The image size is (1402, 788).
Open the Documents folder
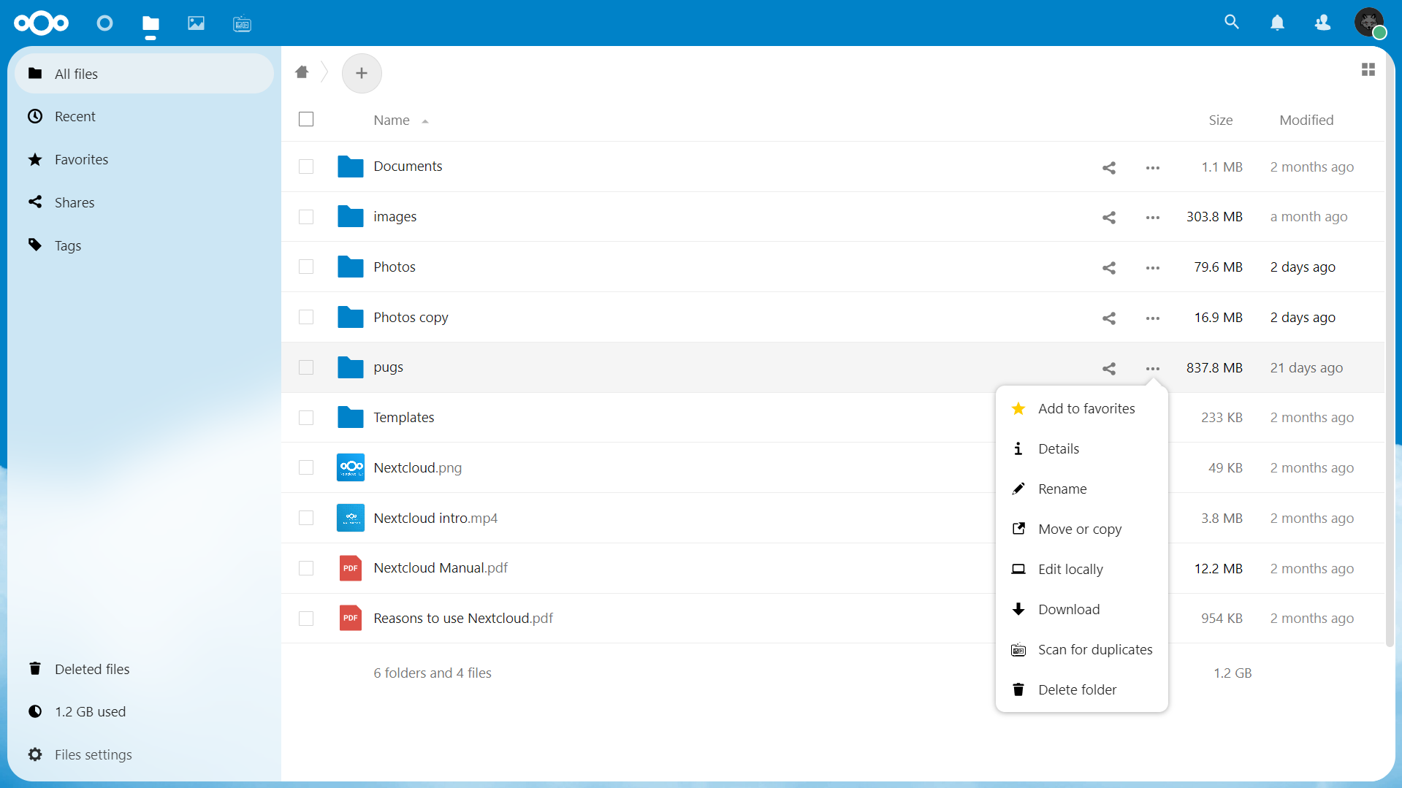[408, 166]
